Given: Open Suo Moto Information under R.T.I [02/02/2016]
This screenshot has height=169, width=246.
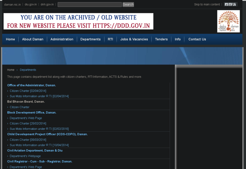Looking at the screenshot, I should point(39,129).
